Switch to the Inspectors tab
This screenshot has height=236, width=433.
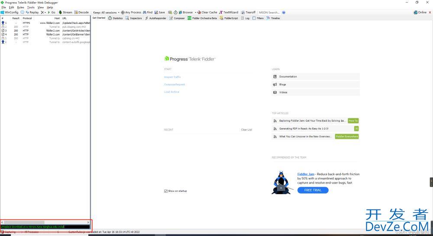[x=134, y=18]
